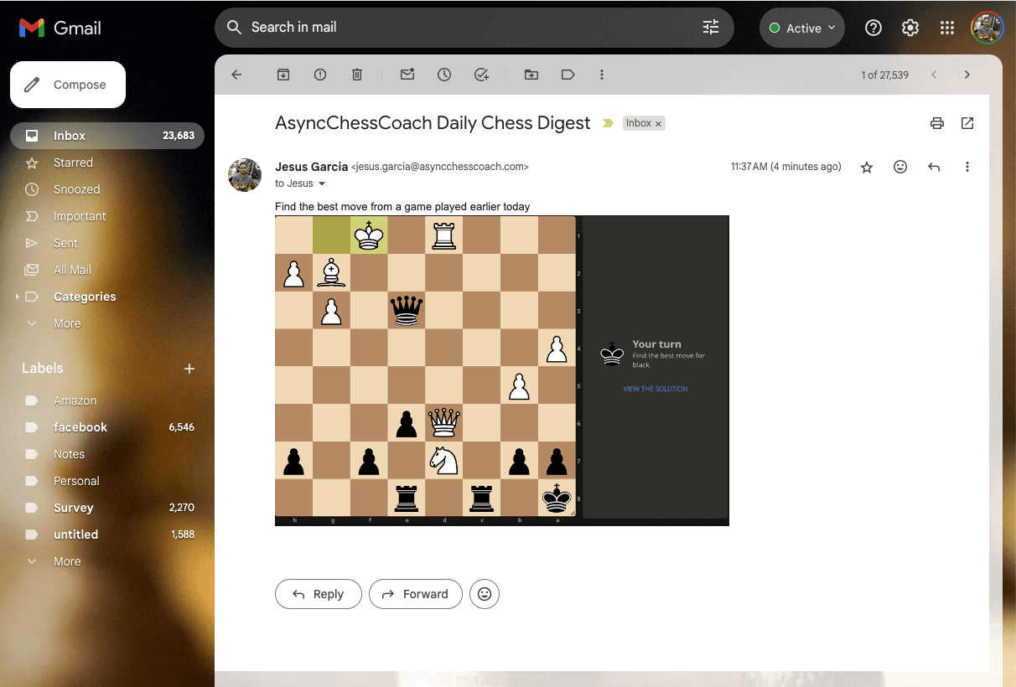Click the Reply button below the email
The image size is (1016, 687).
tap(318, 594)
